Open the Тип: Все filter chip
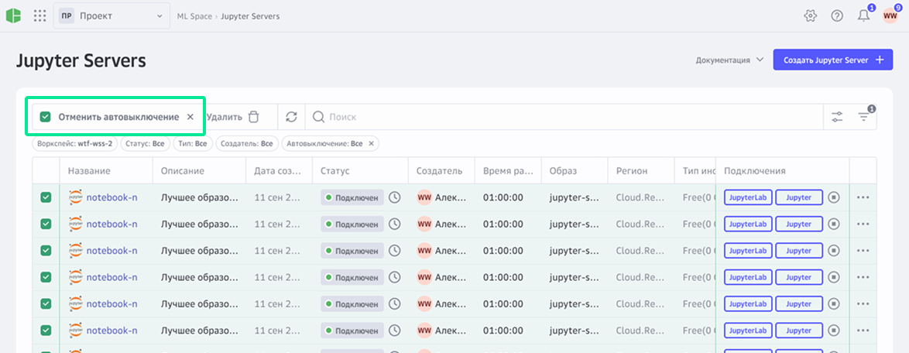The image size is (909, 353). pos(193,143)
